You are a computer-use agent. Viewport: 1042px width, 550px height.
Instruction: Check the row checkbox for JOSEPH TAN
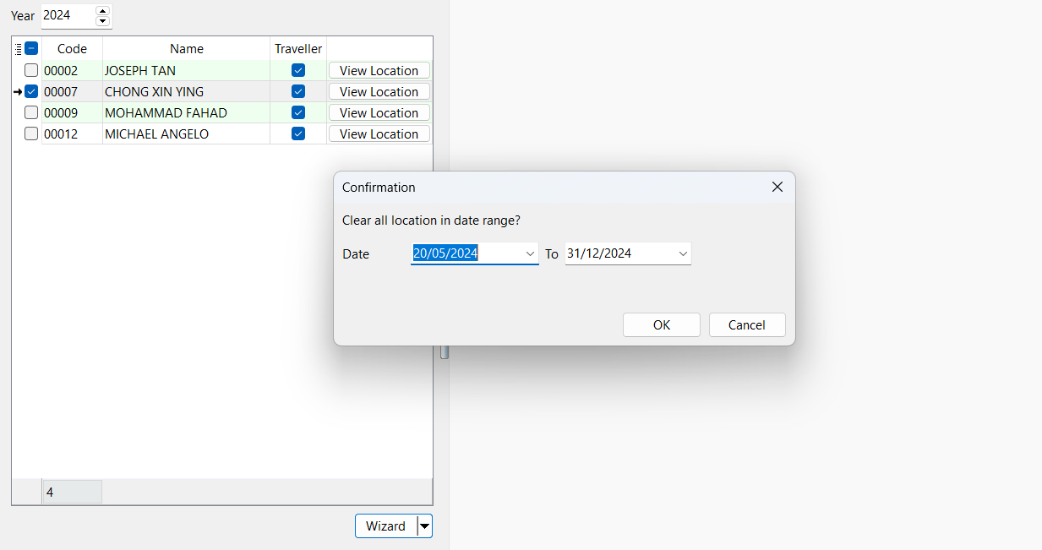[31, 70]
